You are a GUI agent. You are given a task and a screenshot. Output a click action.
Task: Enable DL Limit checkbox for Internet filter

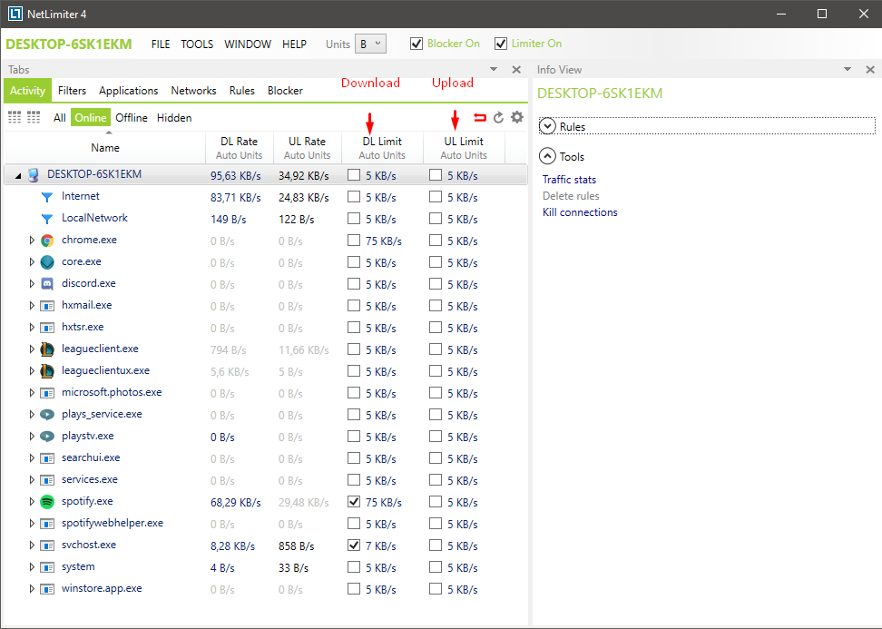[x=354, y=196]
